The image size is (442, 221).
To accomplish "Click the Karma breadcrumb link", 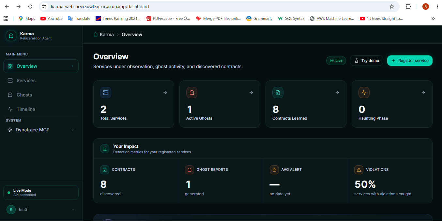I will click(103, 35).
